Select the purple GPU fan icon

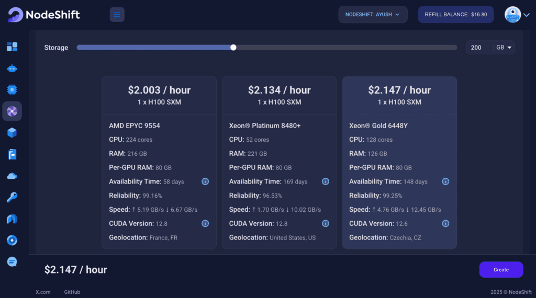(x=12, y=111)
